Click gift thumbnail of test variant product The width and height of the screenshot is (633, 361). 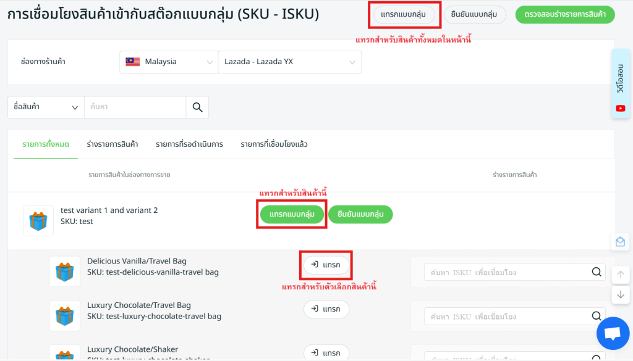(x=38, y=221)
